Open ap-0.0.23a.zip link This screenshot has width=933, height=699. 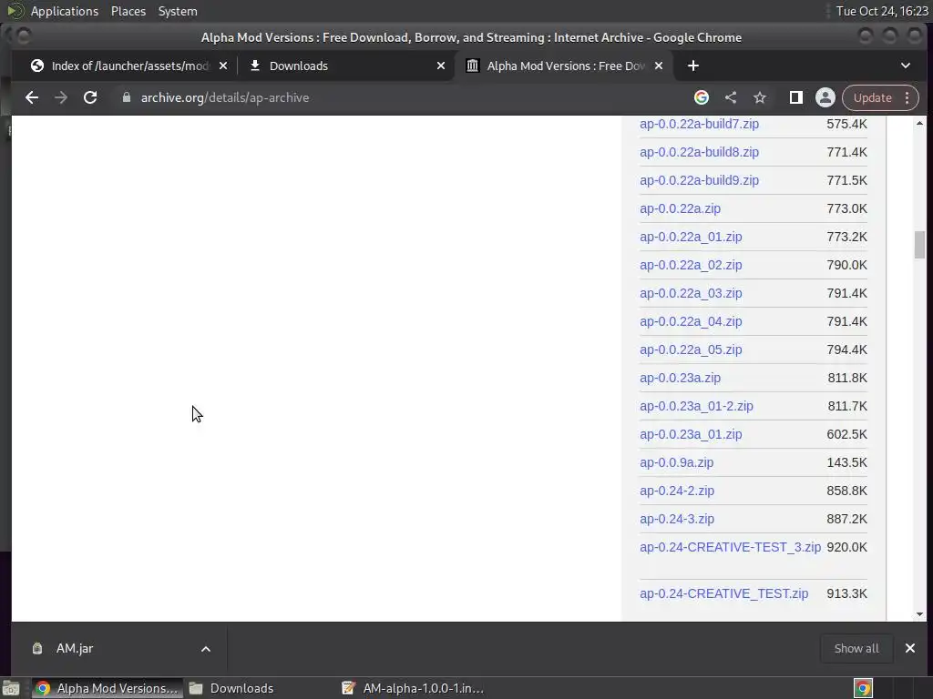(x=680, y=378)
